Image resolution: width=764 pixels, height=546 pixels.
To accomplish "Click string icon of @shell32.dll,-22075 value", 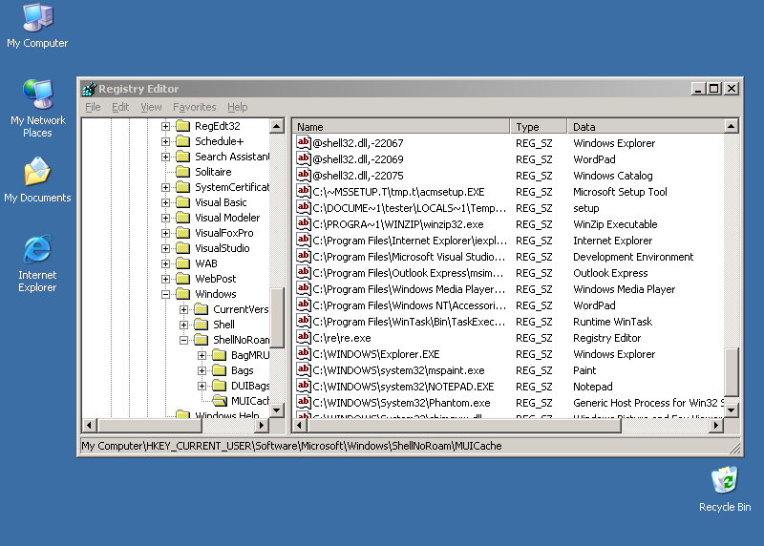I will (x=304, y=175).
